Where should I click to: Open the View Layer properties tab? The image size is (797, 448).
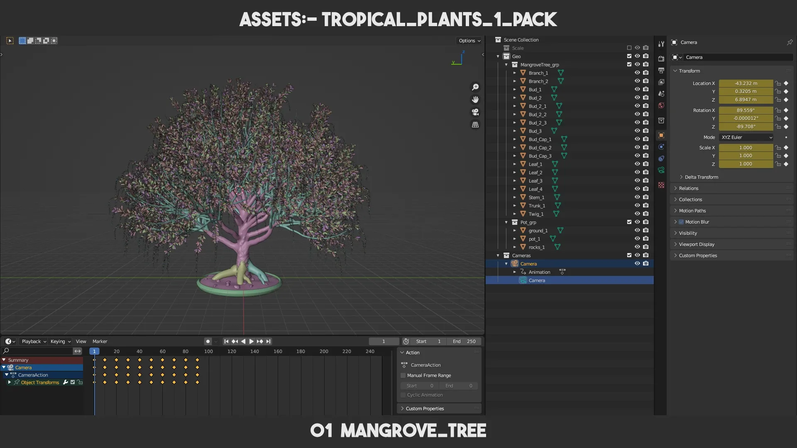point(661,82)
